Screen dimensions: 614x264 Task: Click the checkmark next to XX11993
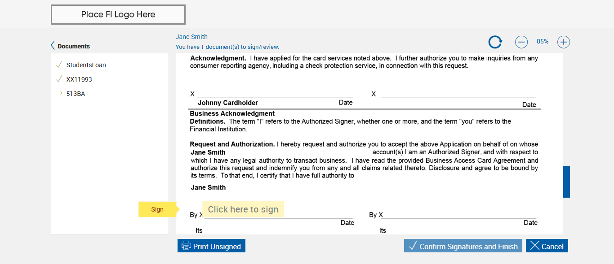(x=59, y=79)
